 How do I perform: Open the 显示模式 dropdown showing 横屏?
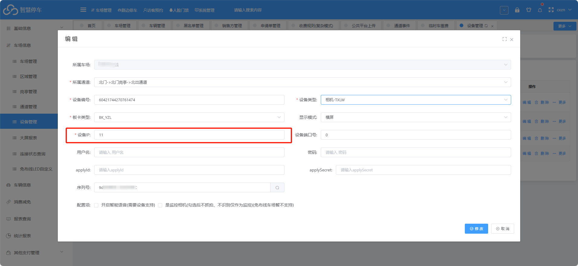(416, 117)
